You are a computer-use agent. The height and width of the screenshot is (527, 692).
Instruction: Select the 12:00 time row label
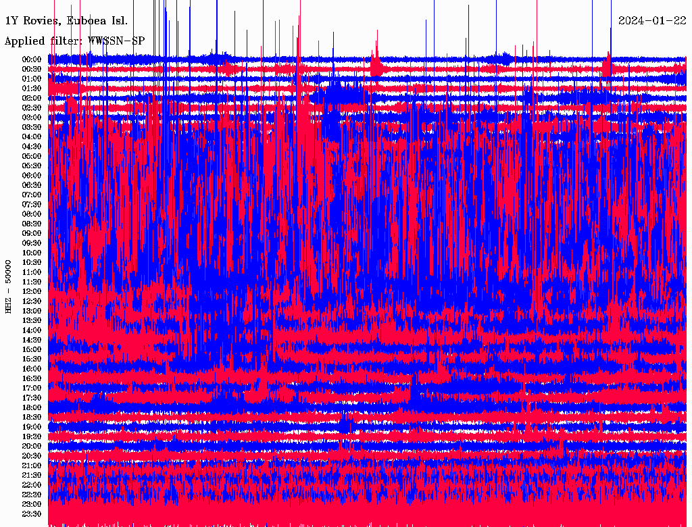tap(32, 291)
